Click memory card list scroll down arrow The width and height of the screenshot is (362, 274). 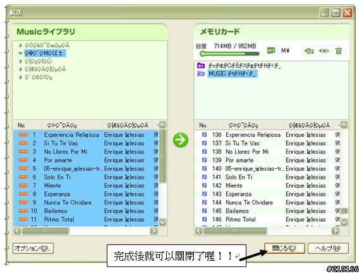click(x=344, y=222)
